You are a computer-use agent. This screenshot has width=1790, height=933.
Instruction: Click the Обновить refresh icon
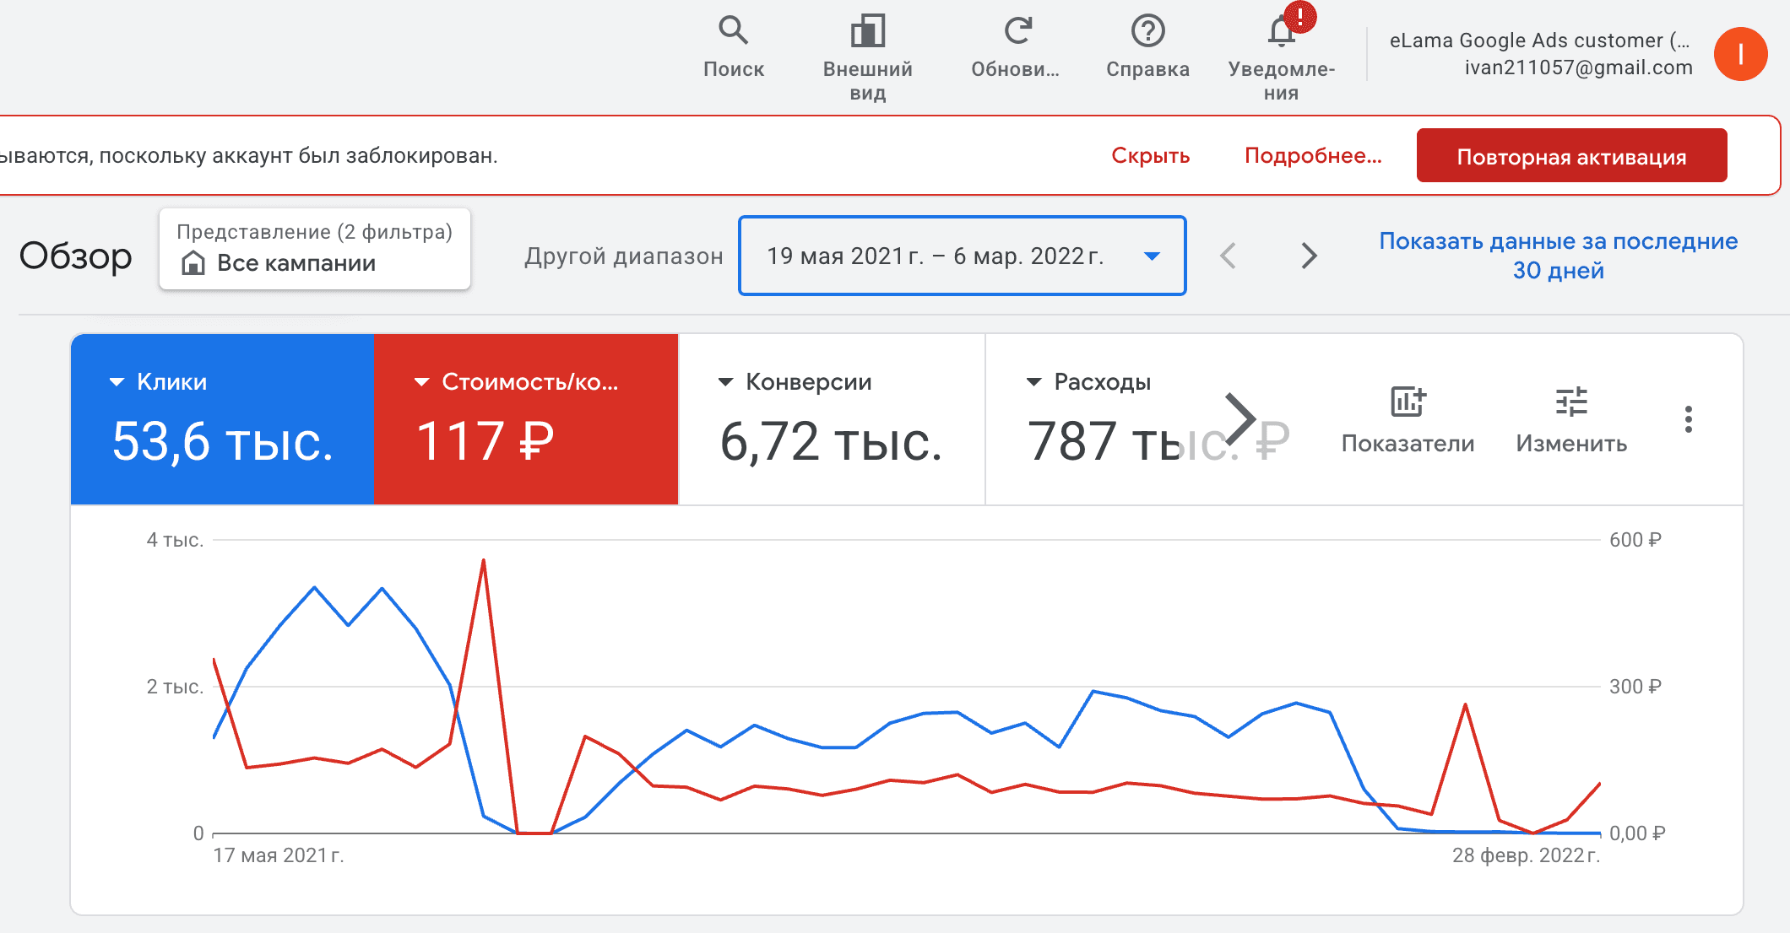pos(1017,31)
